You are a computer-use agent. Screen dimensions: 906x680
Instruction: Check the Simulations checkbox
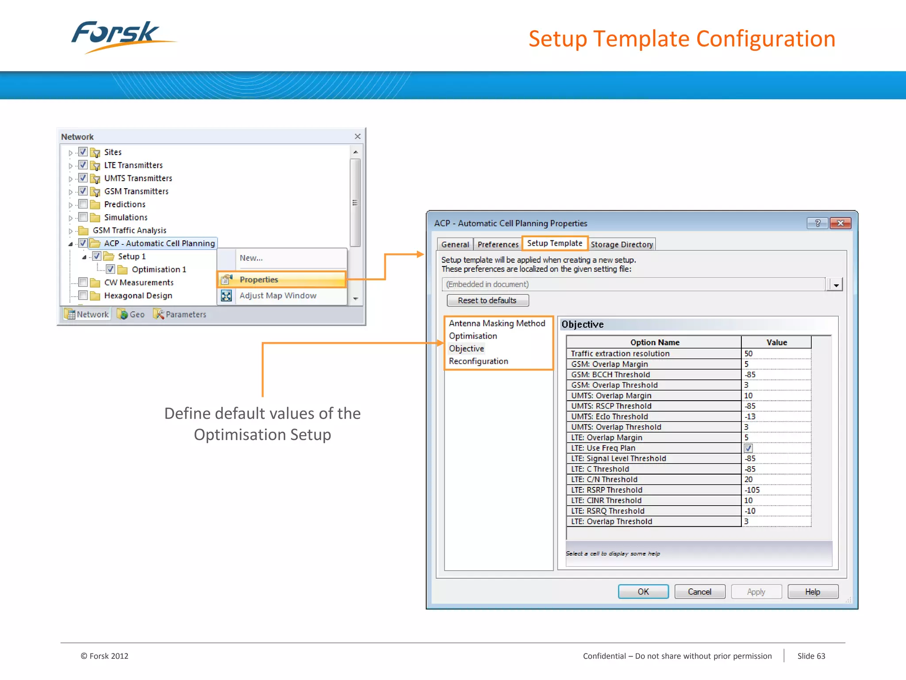click(83, 217)
